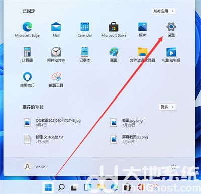This screenshot has width=201, height=194.
Task: Open the 使用技巧 tips app
Action: (x=27, y=80)
